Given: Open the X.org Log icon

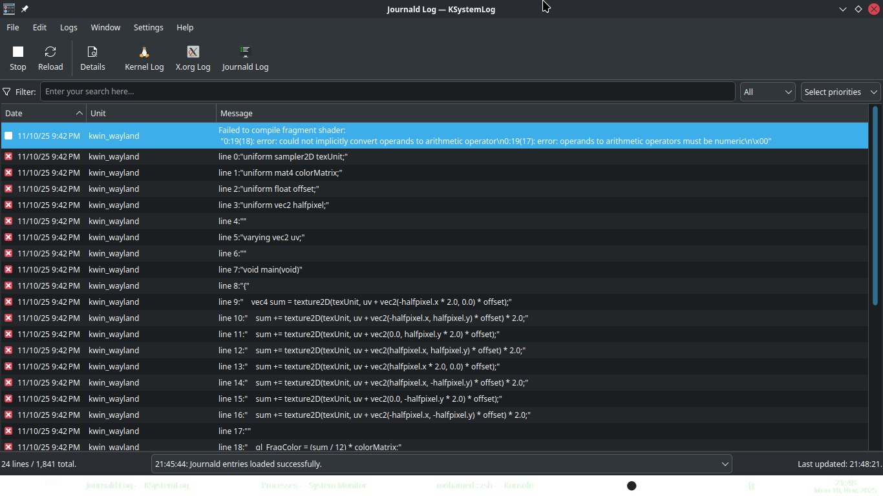Looking at the screenshot, I should 193,52.
